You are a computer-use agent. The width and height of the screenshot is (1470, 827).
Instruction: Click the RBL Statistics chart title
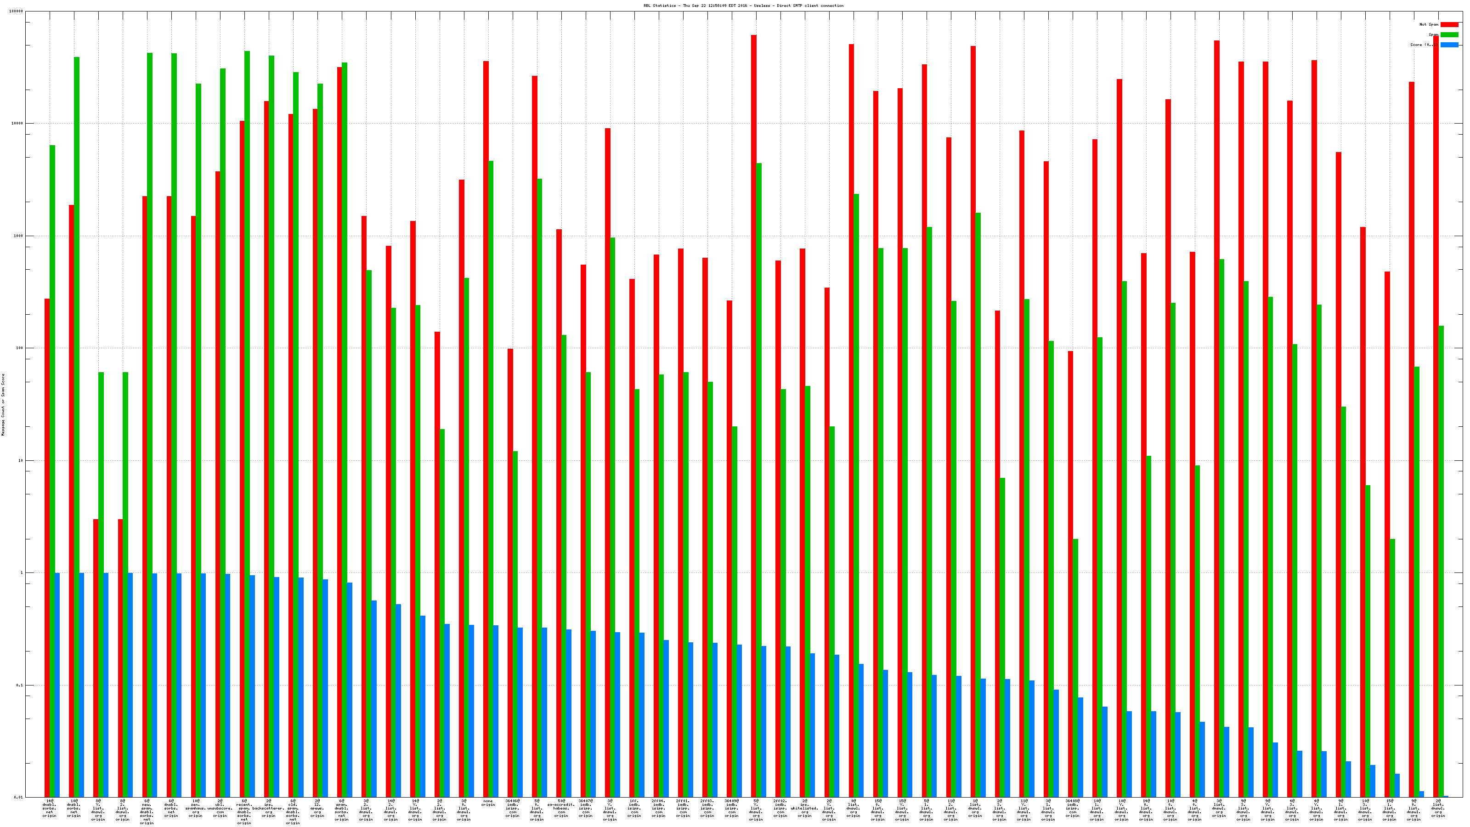click(x=743, y=6)
